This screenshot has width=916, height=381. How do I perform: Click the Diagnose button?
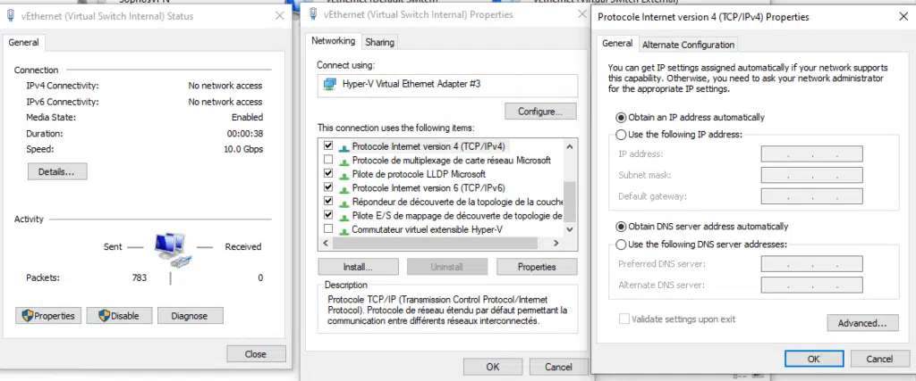tap(190, 316)
